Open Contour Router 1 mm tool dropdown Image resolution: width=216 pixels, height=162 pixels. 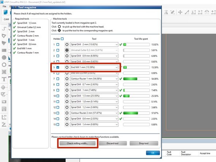tap(94, 79)
